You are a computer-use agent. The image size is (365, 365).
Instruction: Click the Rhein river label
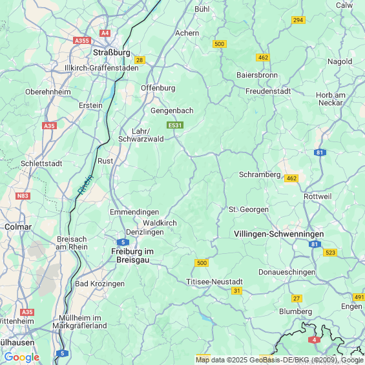(x=85, y=185)
